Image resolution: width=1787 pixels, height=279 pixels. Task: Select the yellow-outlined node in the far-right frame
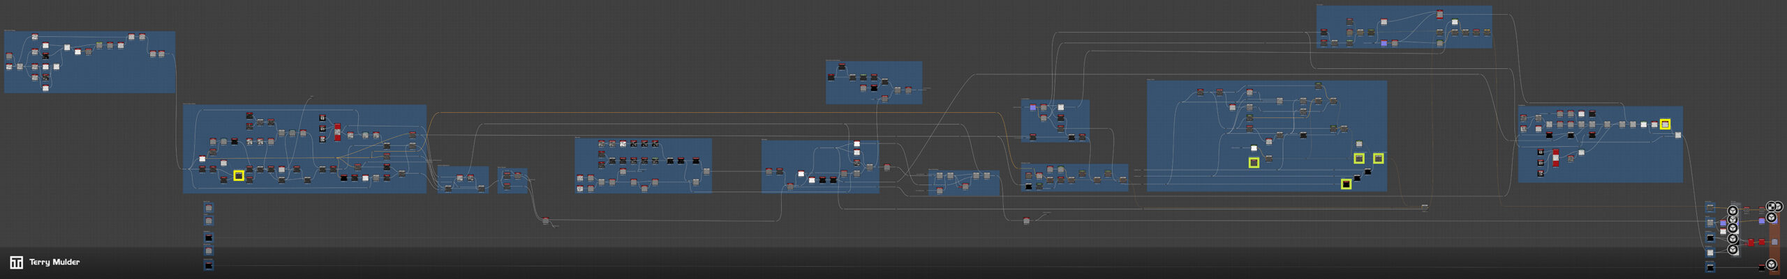[1665, 125]
